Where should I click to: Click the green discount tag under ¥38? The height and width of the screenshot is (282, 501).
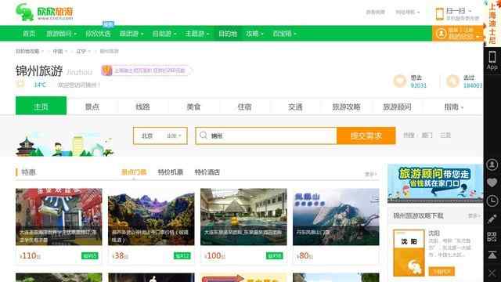click(182, 256)
